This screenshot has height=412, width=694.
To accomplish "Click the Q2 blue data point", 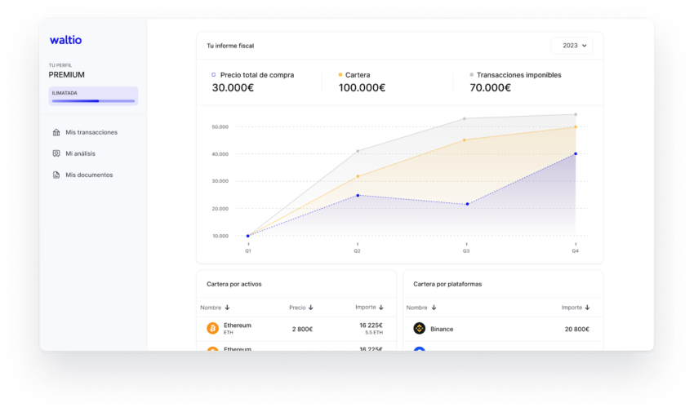I will tap(358, 195).
